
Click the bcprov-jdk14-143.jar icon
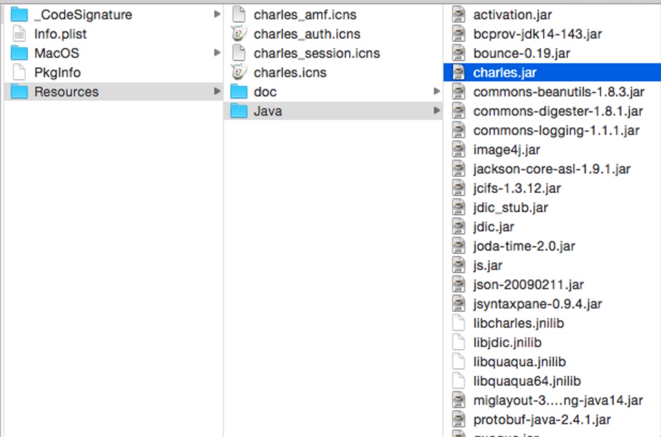(x=459, y=34)
